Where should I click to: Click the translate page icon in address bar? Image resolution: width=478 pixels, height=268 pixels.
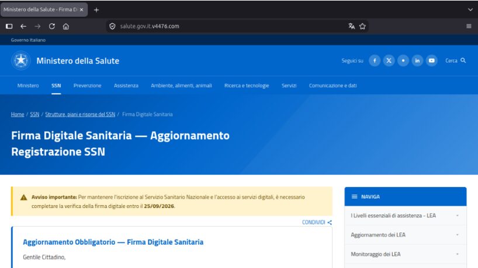[x=352, y=26]
